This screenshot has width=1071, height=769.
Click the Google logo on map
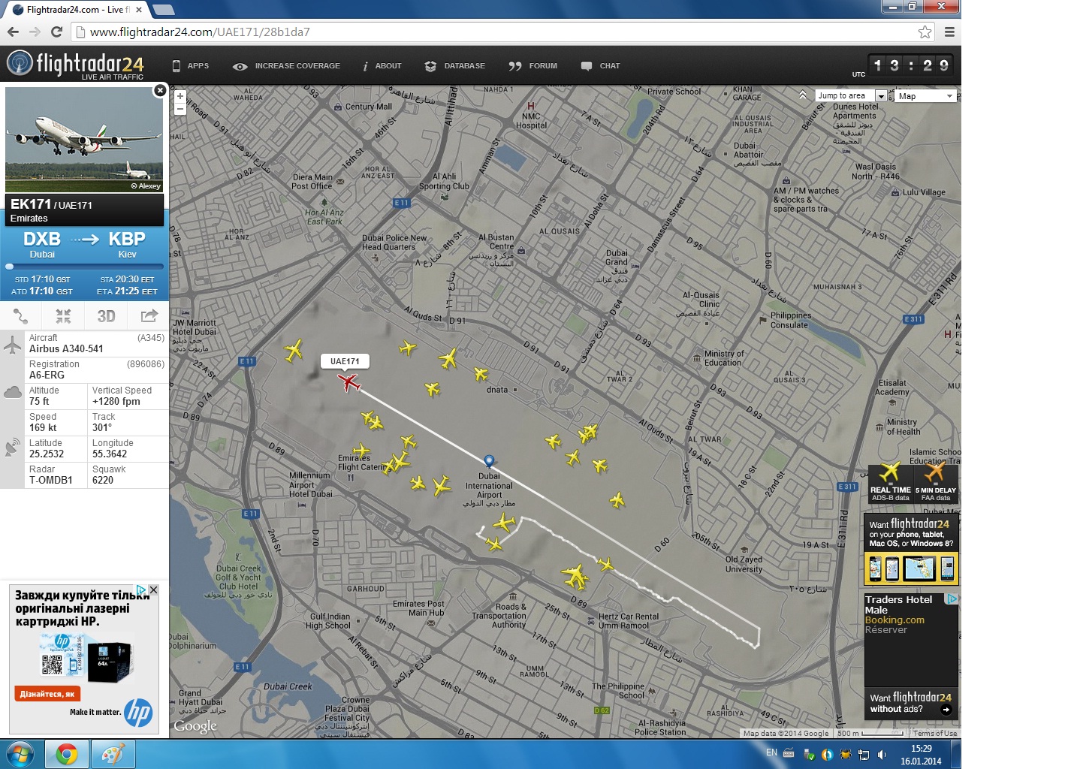click(x=195, y=725)
